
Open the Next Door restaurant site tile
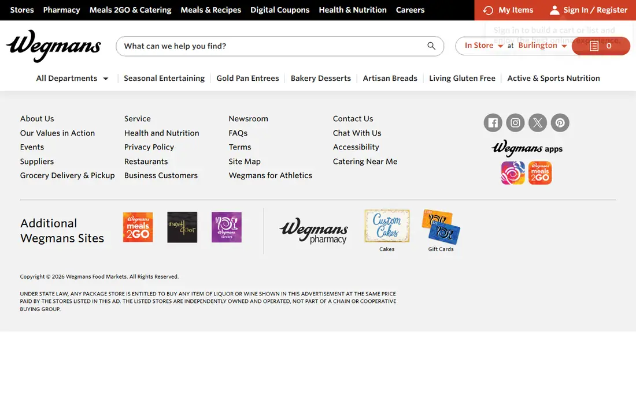point(182,227)
